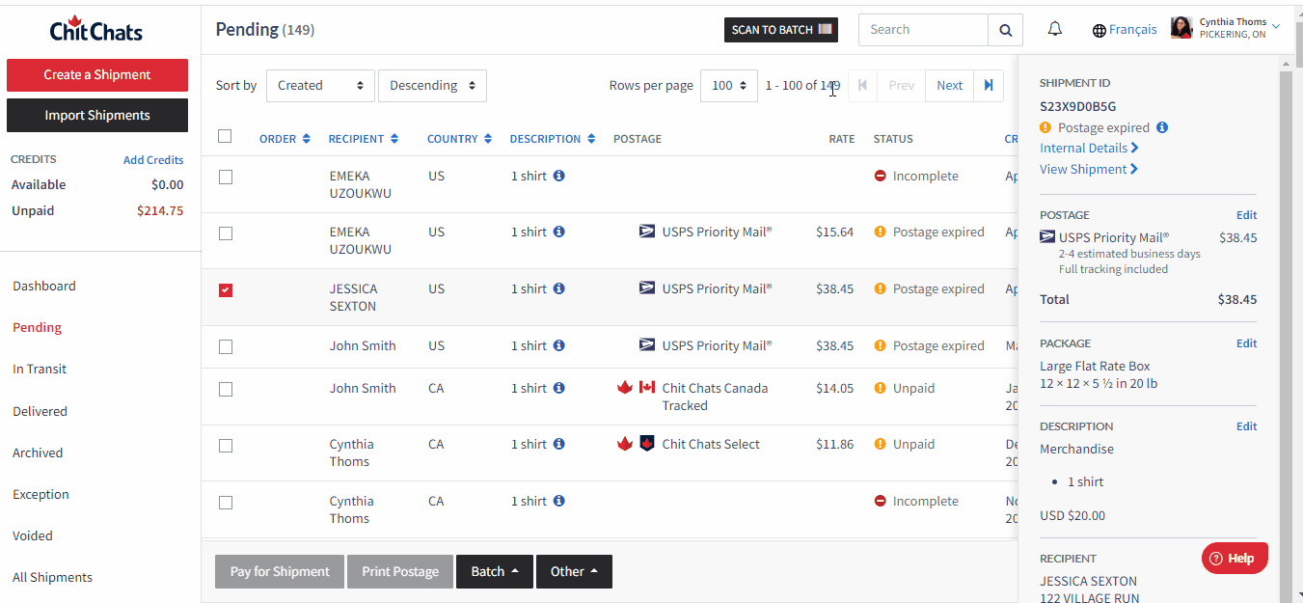Open the Dashboard page

point(44,286)
